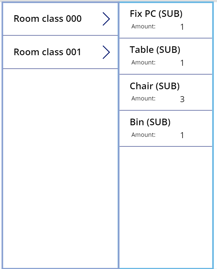Image resolution: width=217 pixels, height=269 pixels.
Task: Select the Bin (SUB) item title
Action: (150, 122)
